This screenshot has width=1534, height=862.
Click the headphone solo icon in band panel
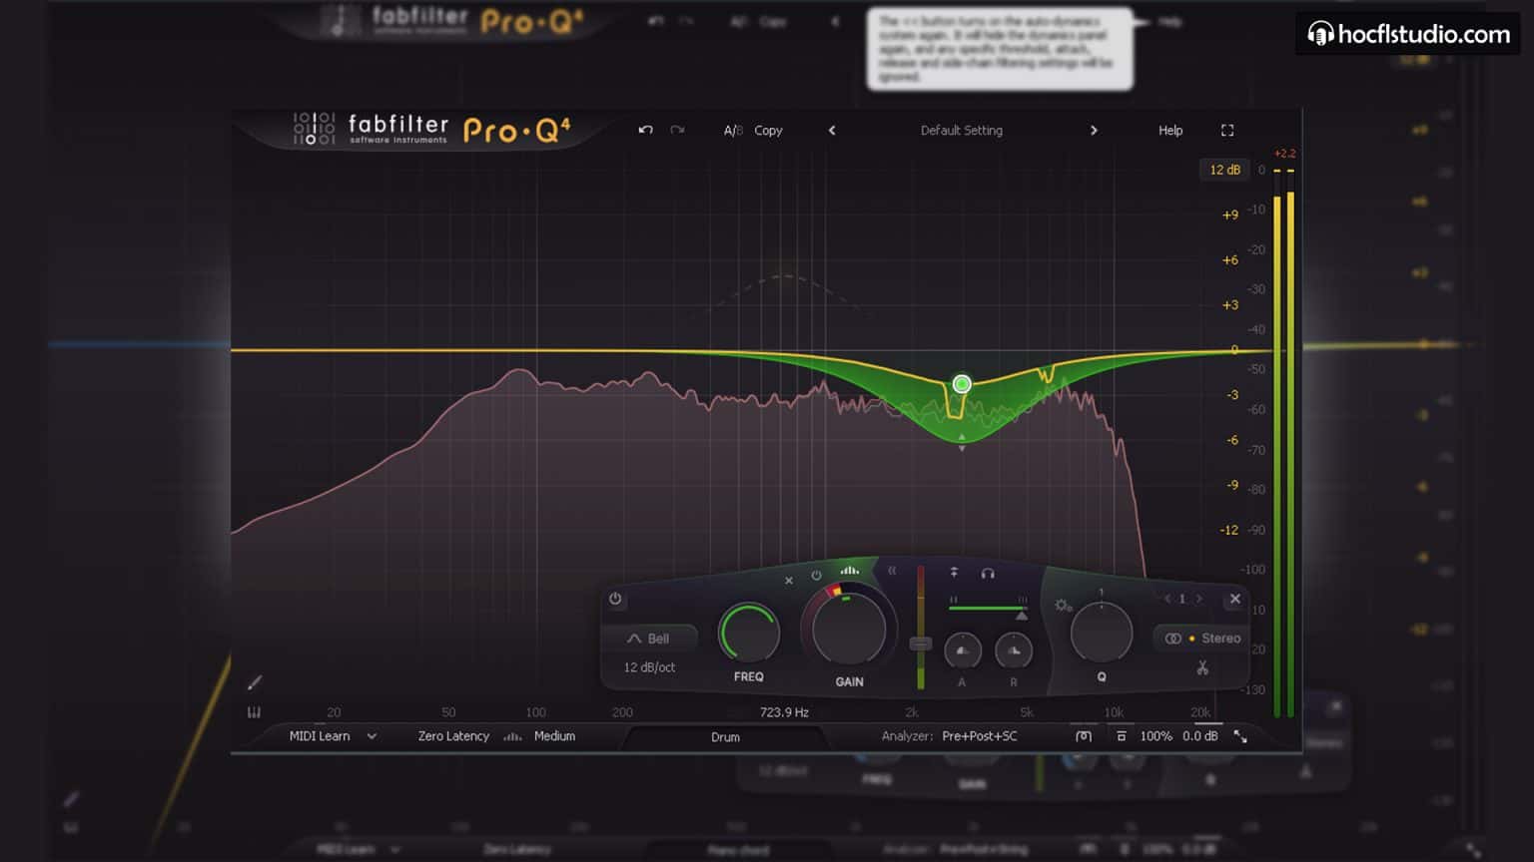click(988, 573)
